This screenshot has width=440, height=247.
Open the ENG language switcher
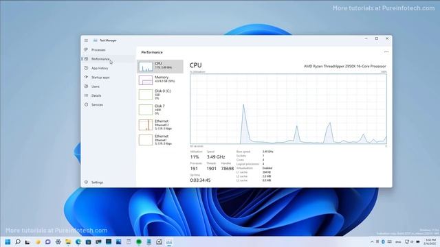tap(398, 242)
